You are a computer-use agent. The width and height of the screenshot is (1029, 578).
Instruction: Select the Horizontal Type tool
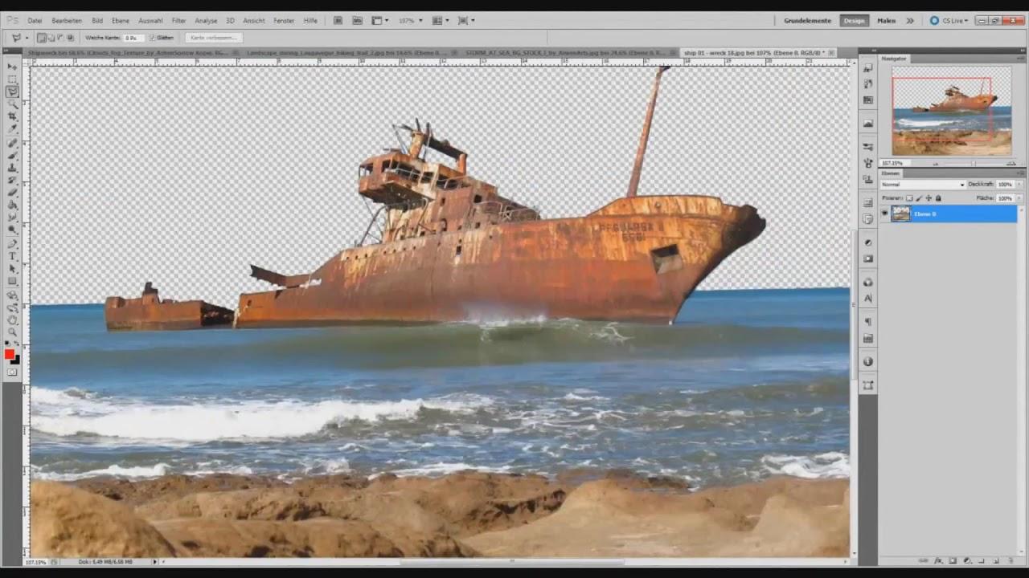click(x=12, y=256)
